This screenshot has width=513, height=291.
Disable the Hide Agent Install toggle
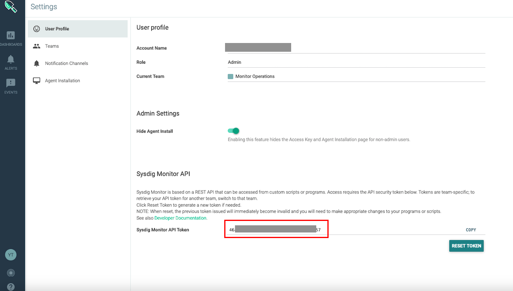point(234,131)
